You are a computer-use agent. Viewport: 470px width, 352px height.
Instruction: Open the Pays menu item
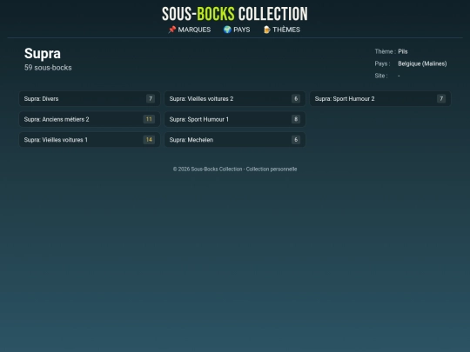237,30
